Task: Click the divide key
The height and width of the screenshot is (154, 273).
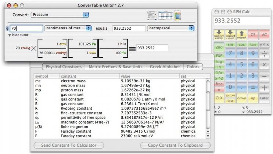Action: (264, 54)
